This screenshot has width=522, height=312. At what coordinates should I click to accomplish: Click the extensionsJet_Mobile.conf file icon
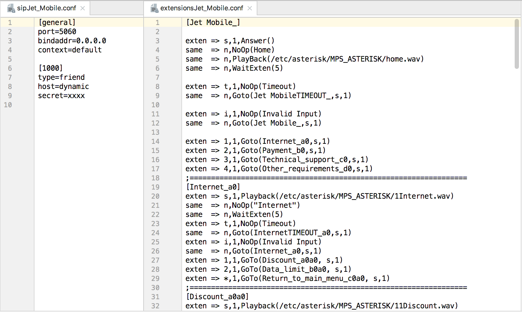coord(154,9)
